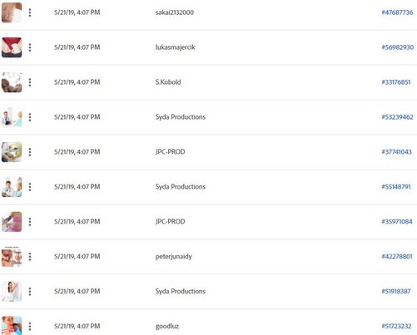This screenshot has height=335, width=417.
Task: Open more options for lukasmajercik row
Action: point(30,47)
